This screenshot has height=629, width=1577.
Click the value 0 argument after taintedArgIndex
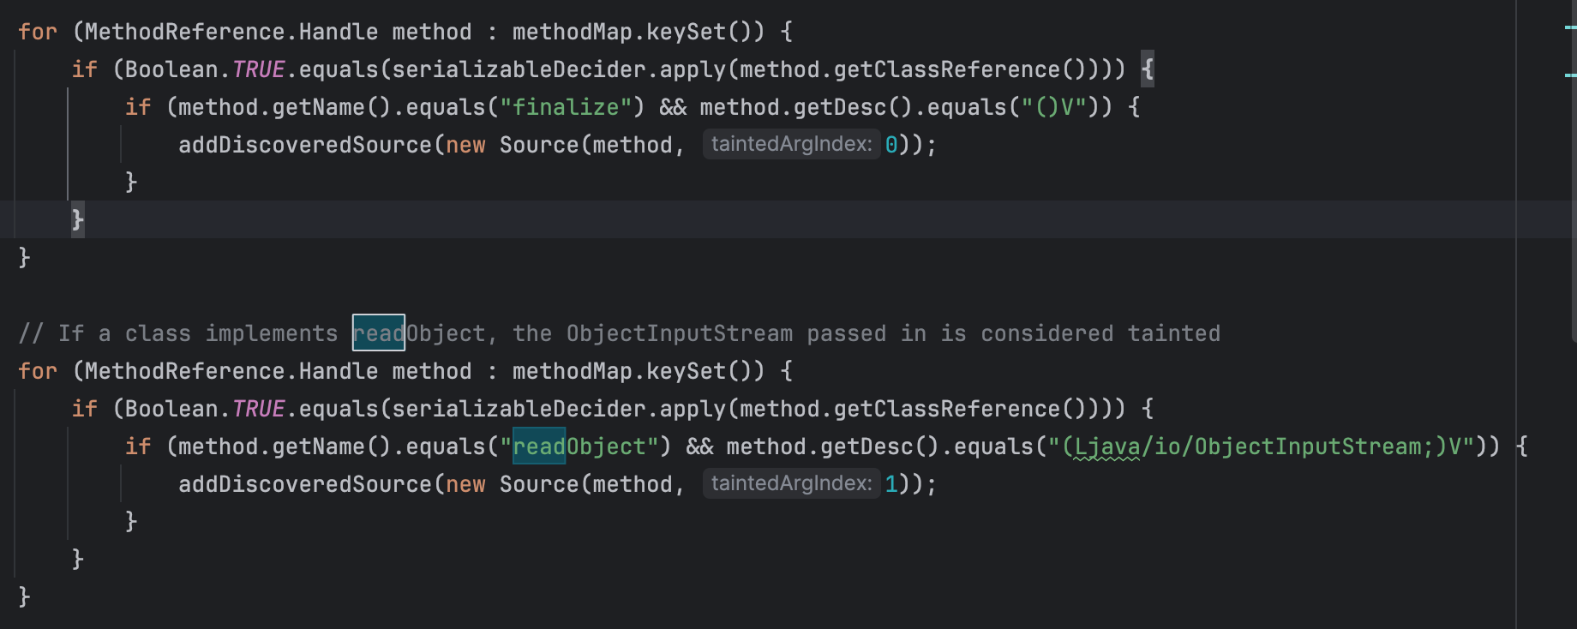[x=891, y=145]
